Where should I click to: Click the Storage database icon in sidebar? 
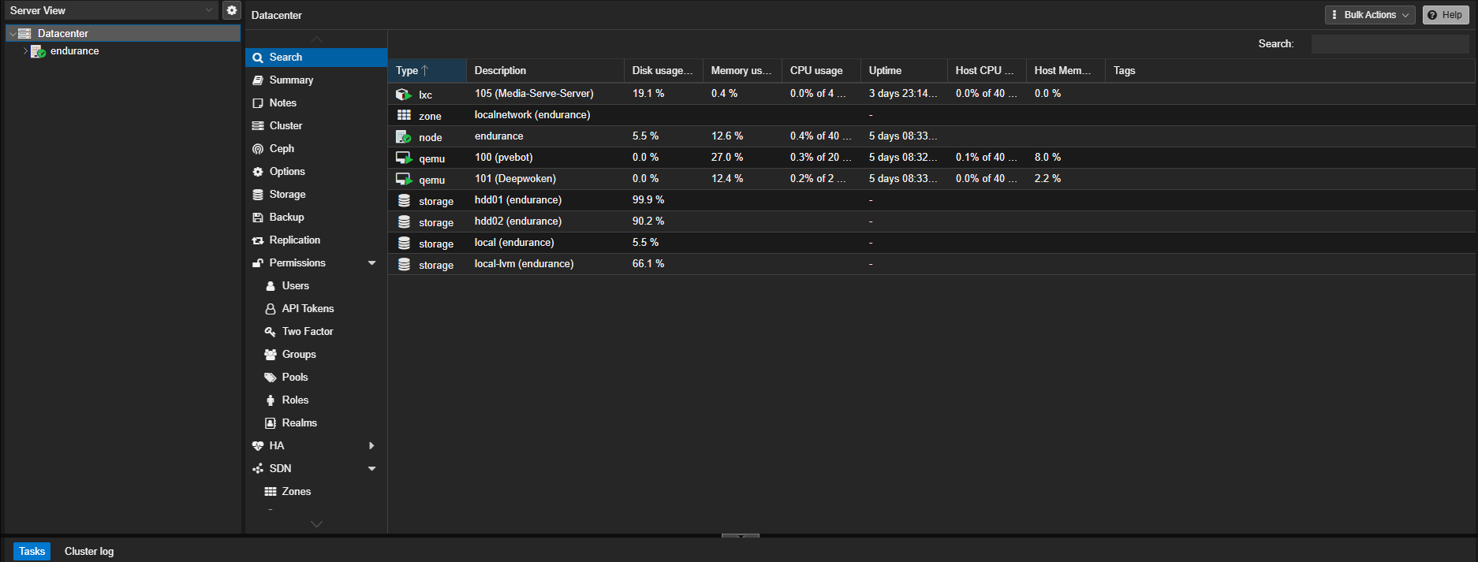258,195
